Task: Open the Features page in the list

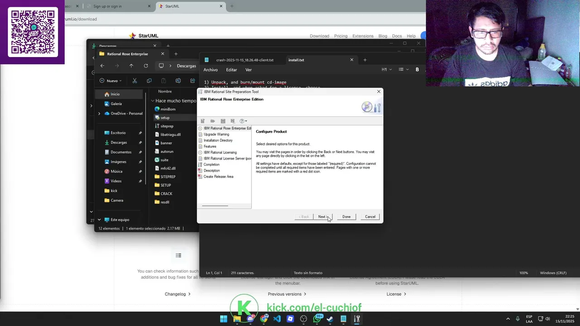Action: (210, 146)
